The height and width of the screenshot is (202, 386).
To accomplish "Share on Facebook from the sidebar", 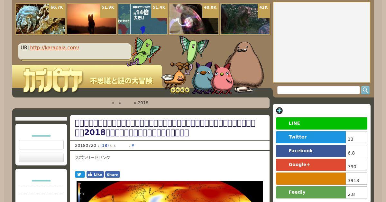I will [311, 151].
